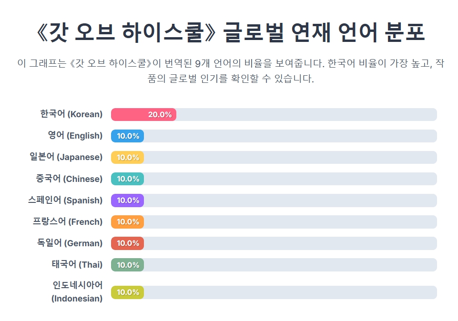Click the red German 10.0% bar
Image resolution: width=458 pixels, height=321 pixels.
coord(127,243)
